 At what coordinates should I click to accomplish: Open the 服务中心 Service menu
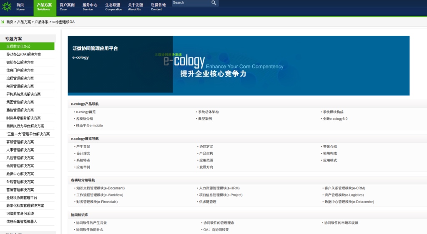(x=90, y=7)
